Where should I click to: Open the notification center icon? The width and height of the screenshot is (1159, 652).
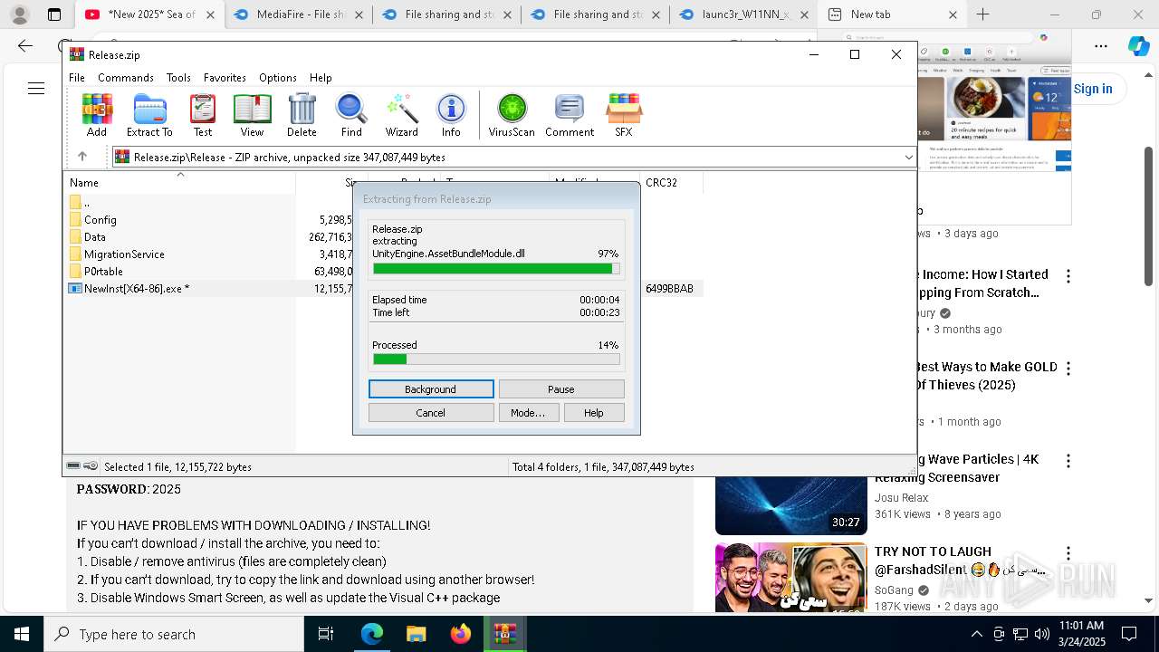pos(1129,634)
